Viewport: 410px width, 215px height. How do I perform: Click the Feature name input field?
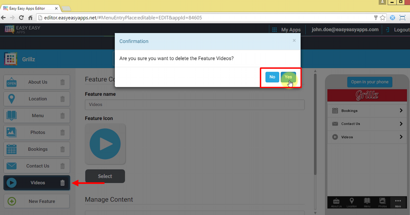pyautogui.click(x=194, y=105)
